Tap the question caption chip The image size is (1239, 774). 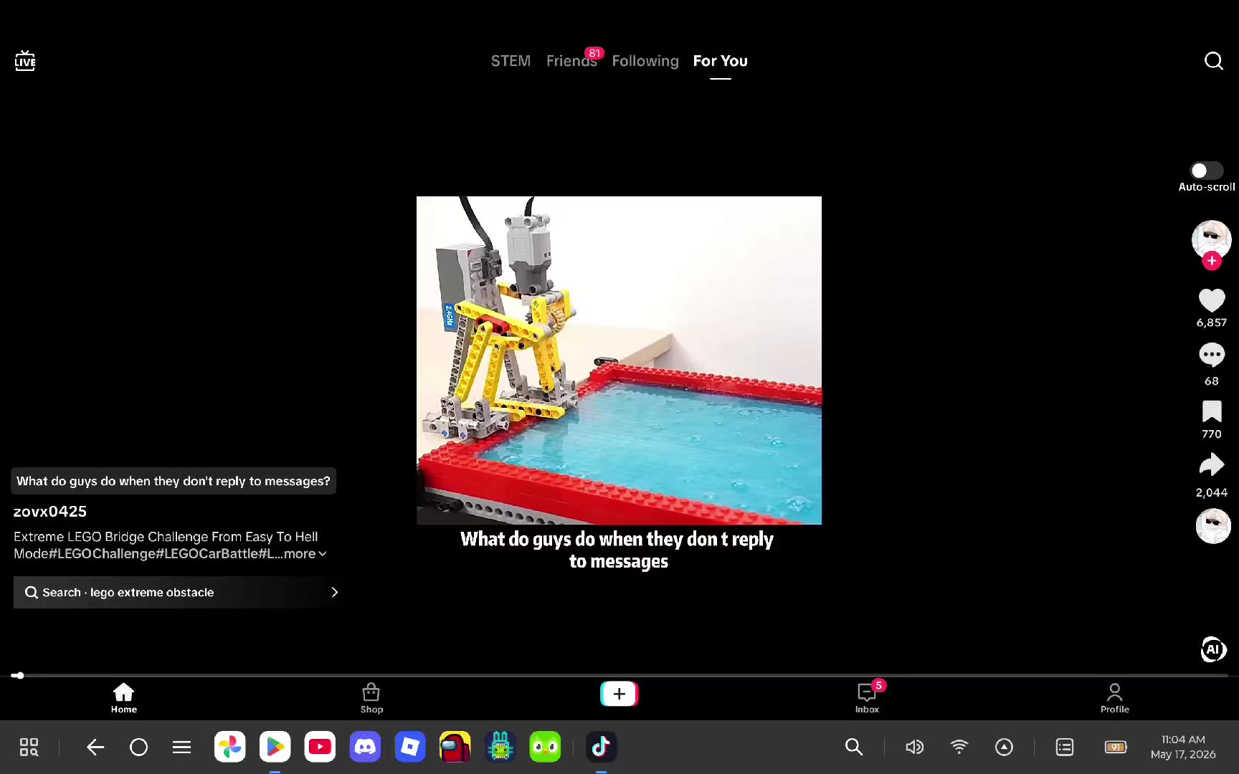coord(174,482)
